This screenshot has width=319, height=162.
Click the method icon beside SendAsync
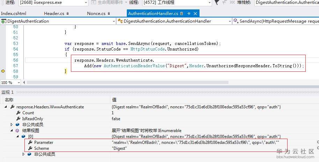(236, 21)
